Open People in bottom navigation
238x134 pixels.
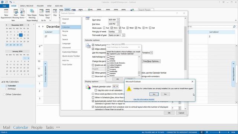pyautogui.click(x=37, y=127)
